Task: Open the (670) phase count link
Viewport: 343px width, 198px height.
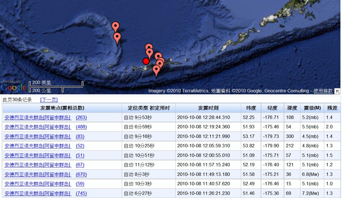Action: [81, 174]
